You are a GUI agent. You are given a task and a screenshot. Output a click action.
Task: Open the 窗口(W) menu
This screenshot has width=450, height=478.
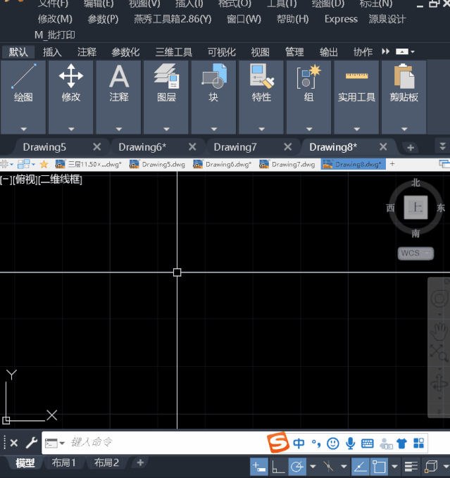(244, 19)
